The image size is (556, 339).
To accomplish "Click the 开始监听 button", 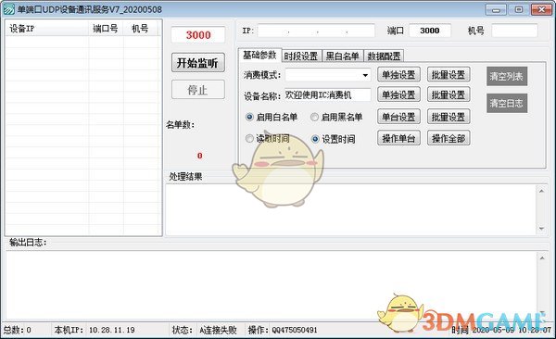I will coord(198,63).
